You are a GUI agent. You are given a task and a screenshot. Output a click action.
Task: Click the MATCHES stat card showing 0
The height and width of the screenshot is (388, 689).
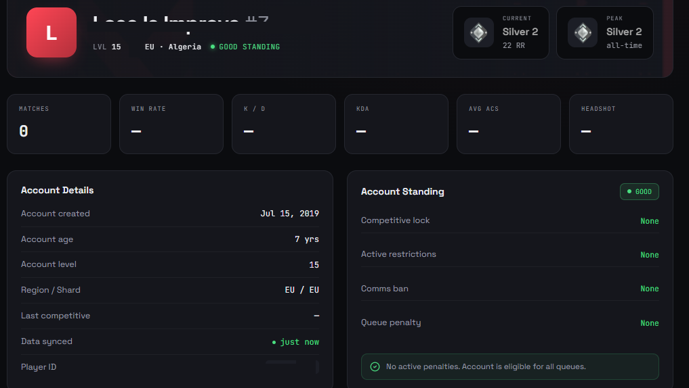[x=59, y=124]
